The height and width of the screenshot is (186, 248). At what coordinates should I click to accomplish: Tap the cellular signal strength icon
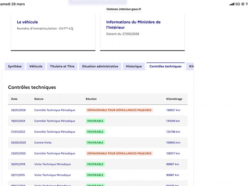coord(232,4)
